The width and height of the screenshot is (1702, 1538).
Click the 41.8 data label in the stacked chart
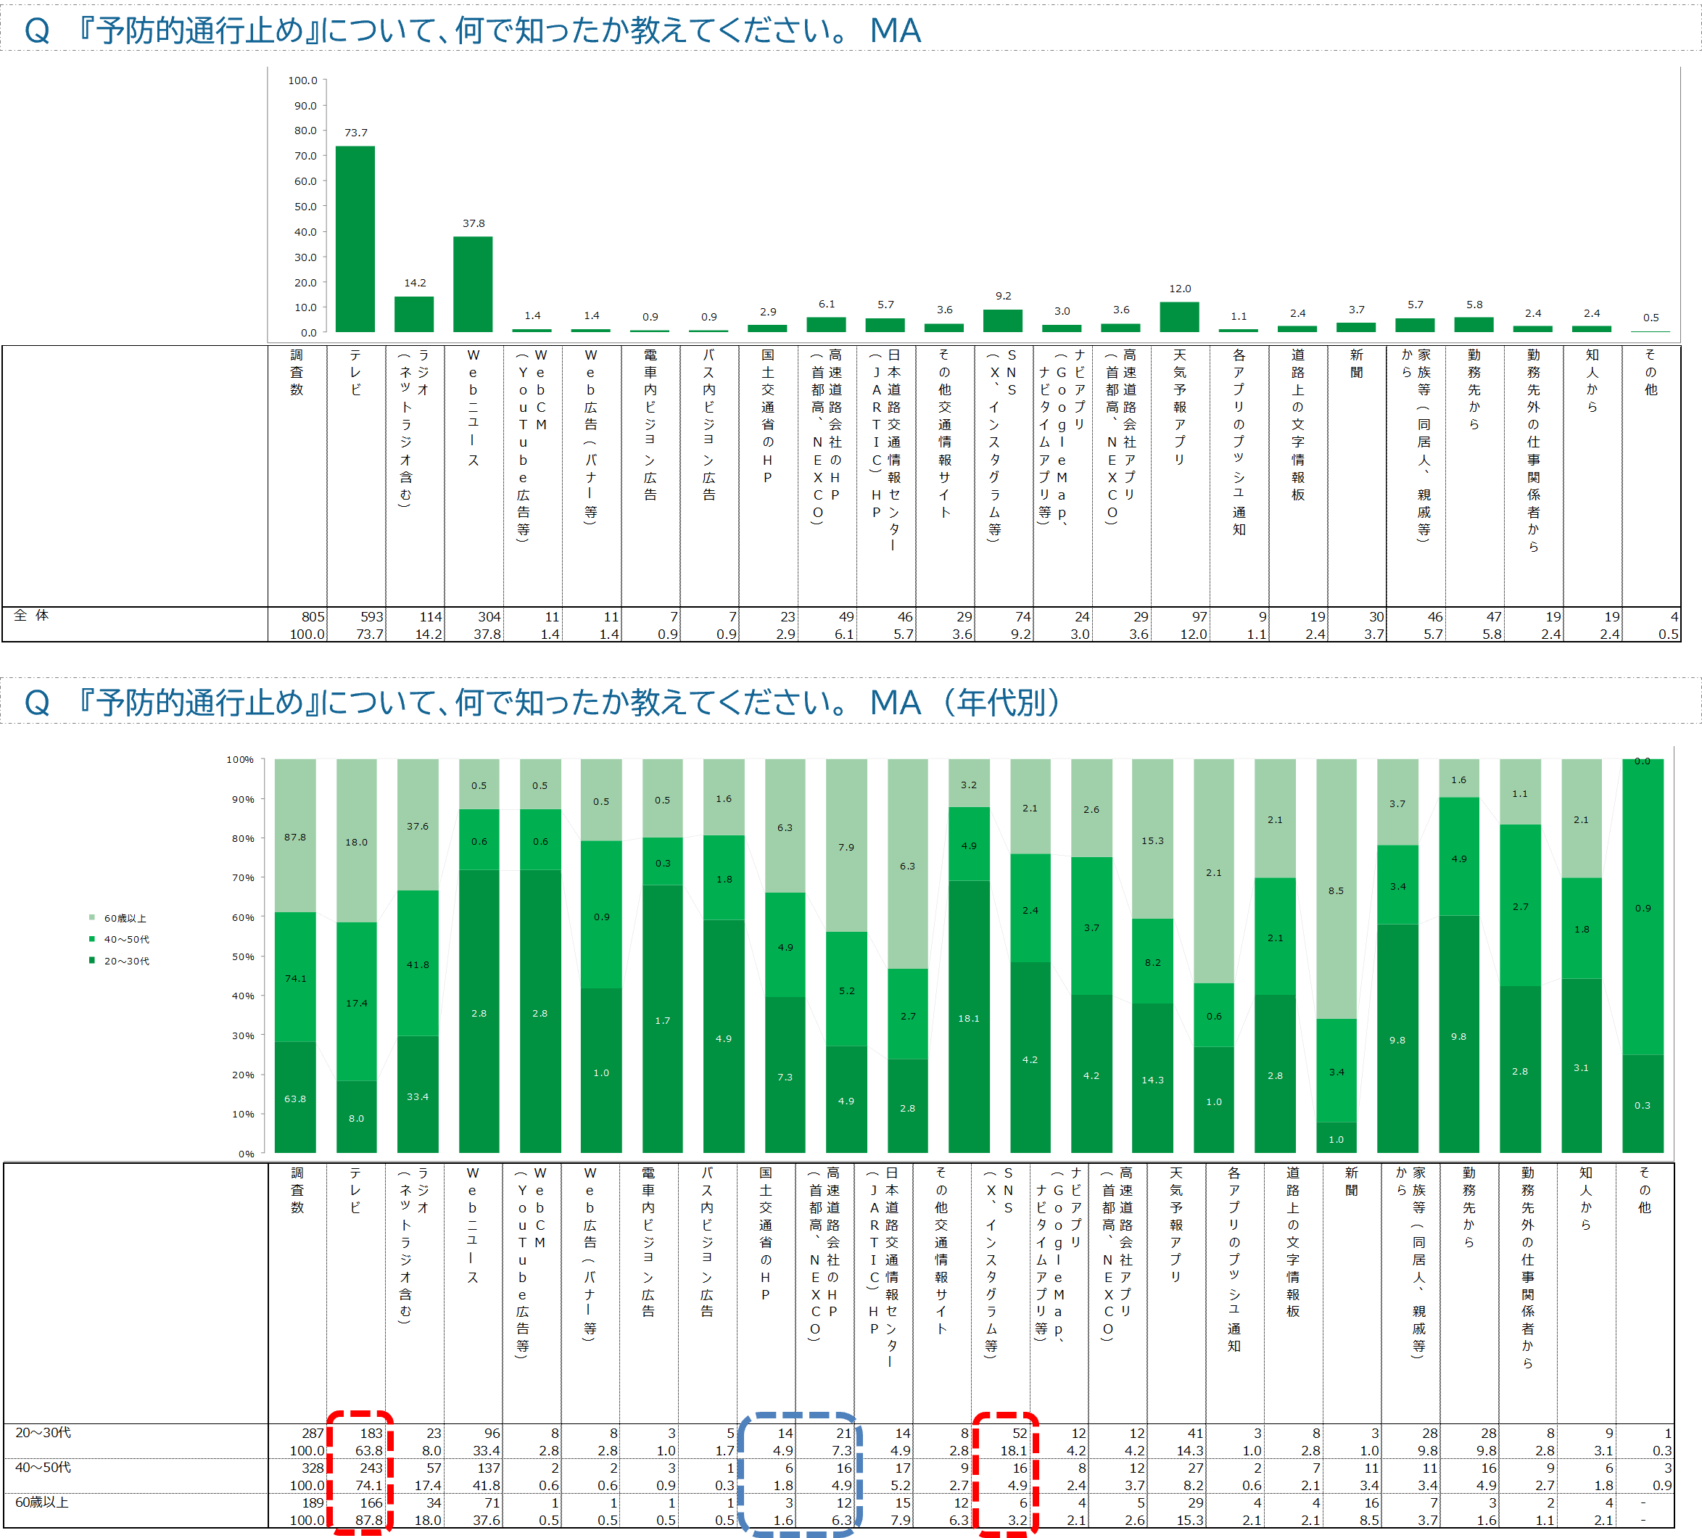click(x=418, y=964)
